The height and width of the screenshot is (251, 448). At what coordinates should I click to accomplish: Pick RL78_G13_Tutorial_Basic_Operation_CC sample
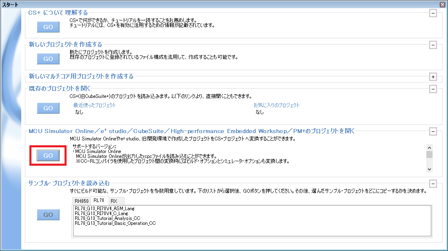coord(115,223)
